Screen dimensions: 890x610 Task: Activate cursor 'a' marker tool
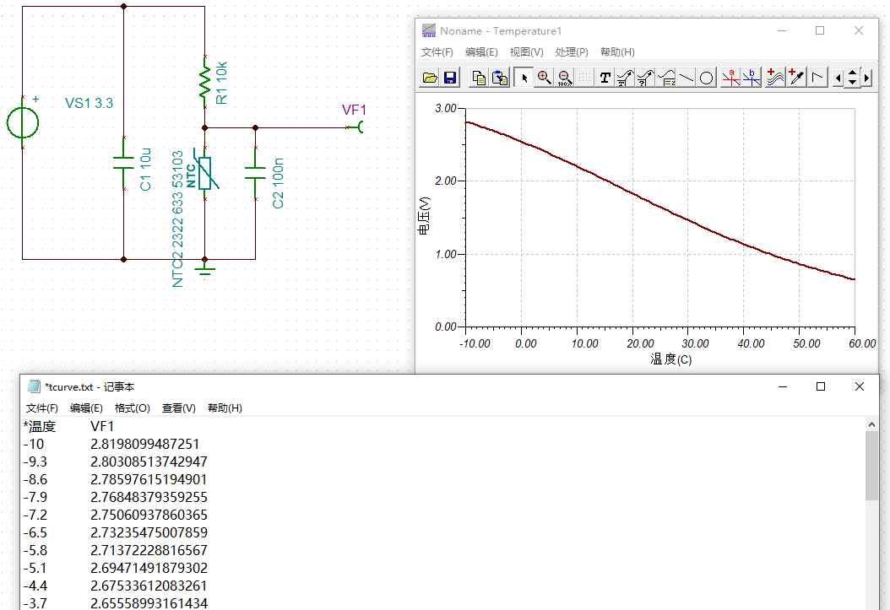click(x=730, y=78)
